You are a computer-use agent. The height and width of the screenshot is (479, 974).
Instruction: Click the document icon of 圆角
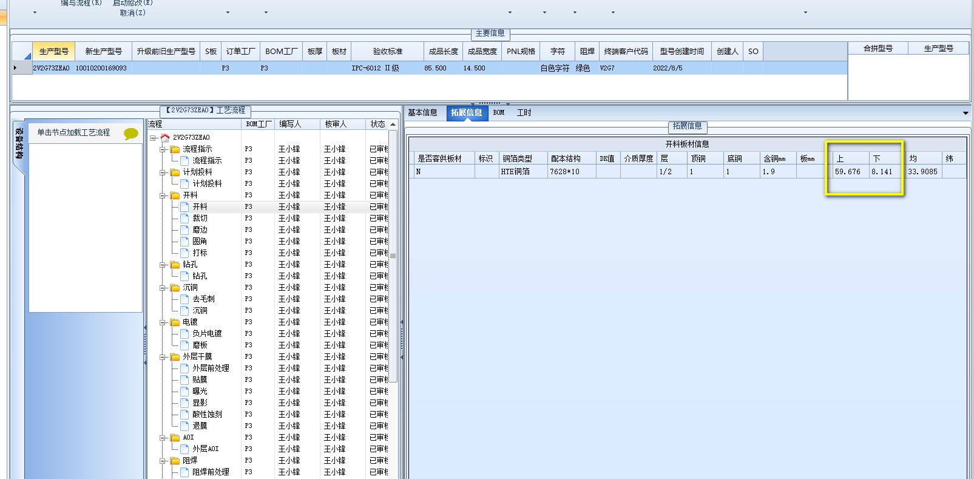pyautogui.click(x=185, y=241)
